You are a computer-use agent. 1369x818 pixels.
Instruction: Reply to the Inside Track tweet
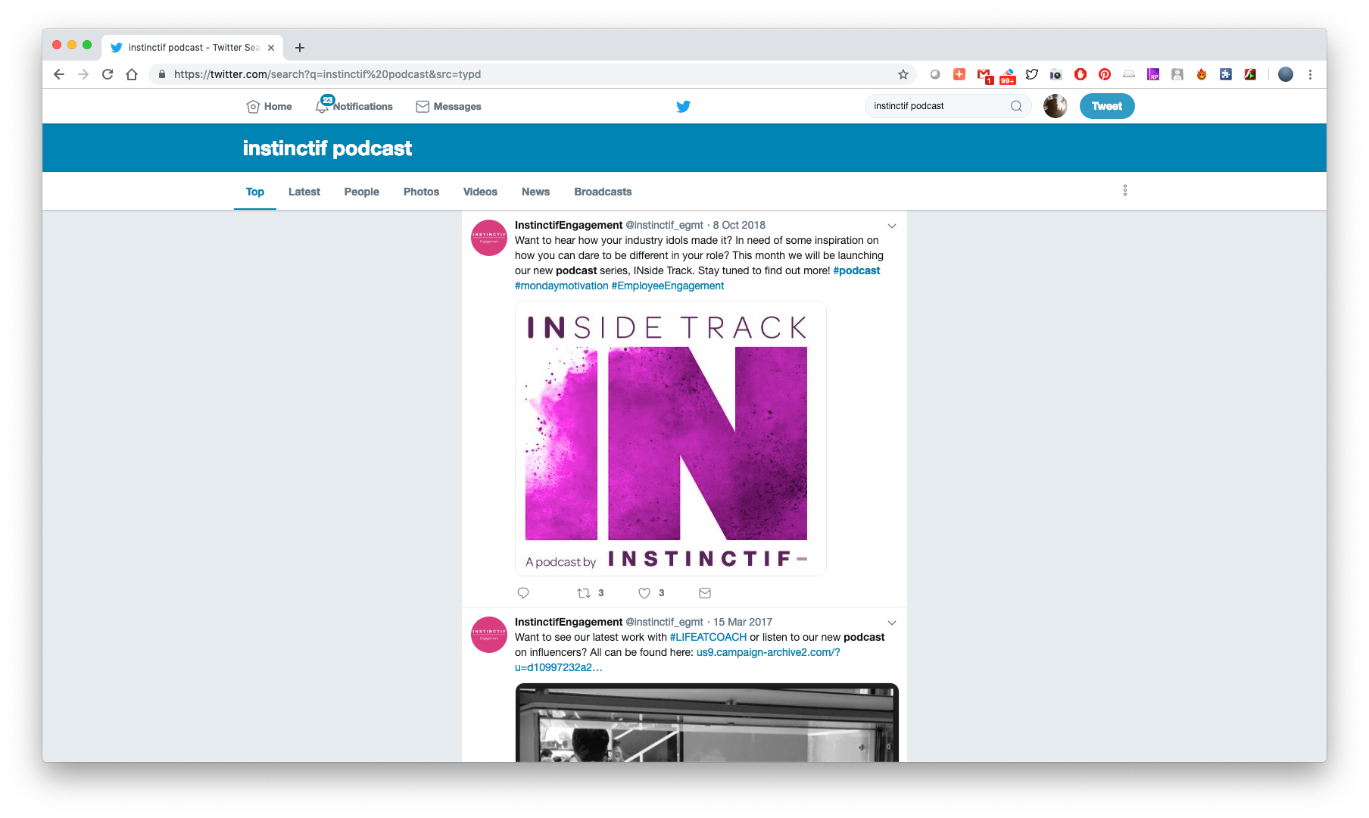click(523, 593)
